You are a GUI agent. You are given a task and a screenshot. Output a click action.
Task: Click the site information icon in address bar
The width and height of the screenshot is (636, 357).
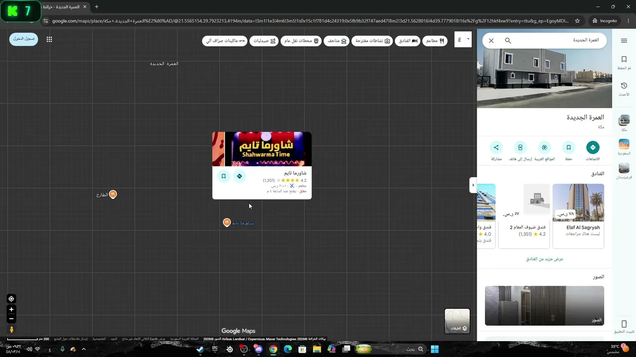(46, 21)
